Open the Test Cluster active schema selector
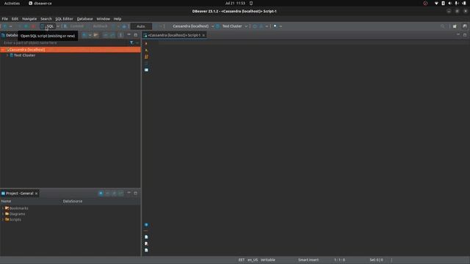Viewport: 470px width, 264px height. 232,26
